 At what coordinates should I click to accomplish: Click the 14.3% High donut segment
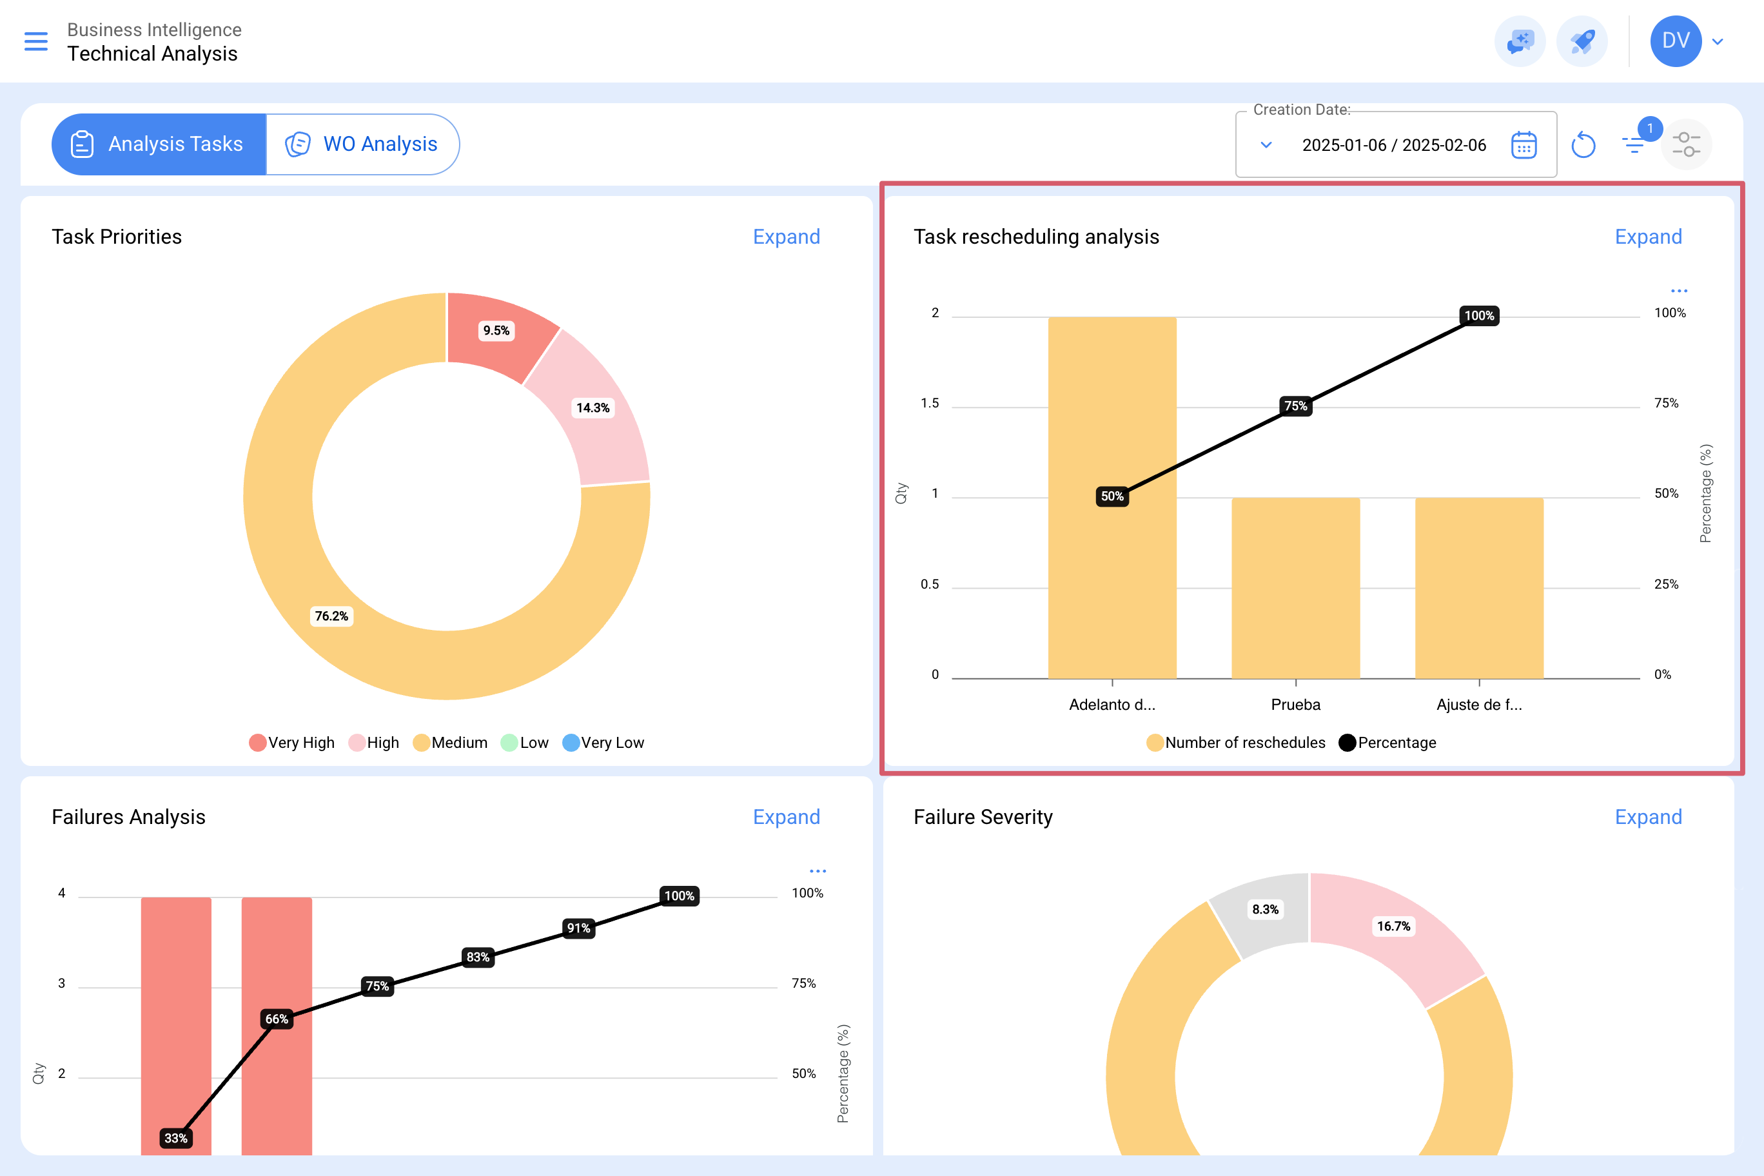(x=593, y=408)
